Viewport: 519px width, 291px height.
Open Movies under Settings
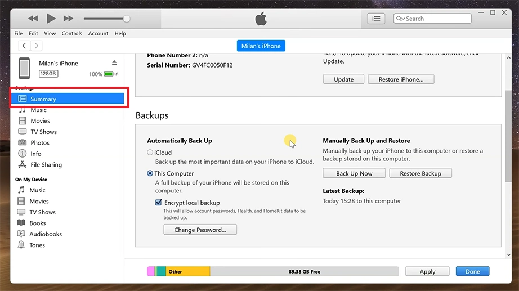(x=40, y=121)
